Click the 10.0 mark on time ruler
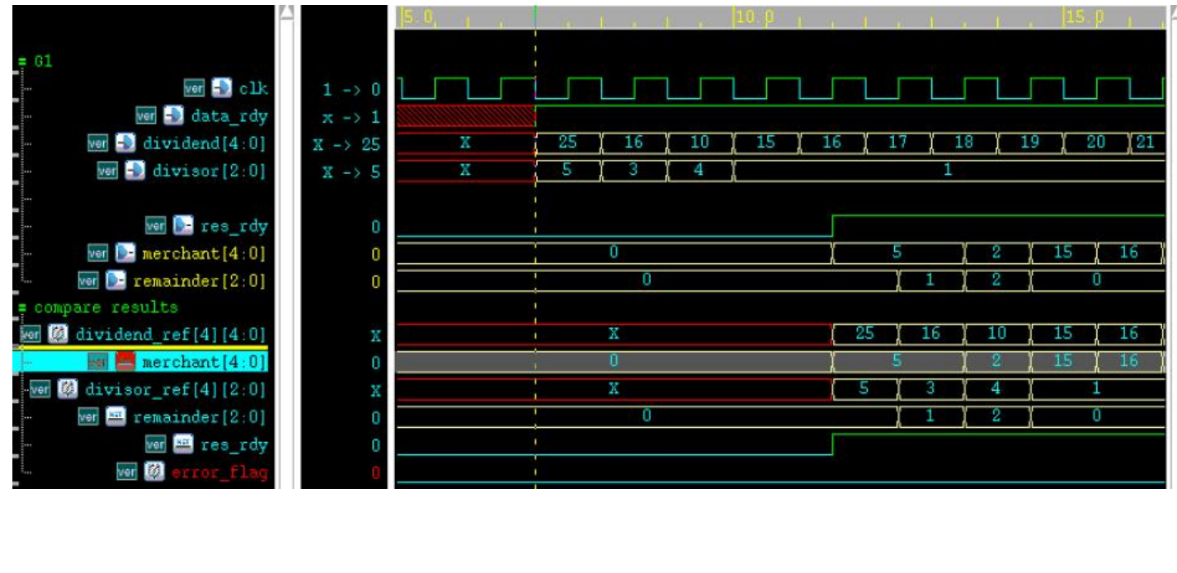Viewport: 1177px width, 573px height. (x=755, y=16)
